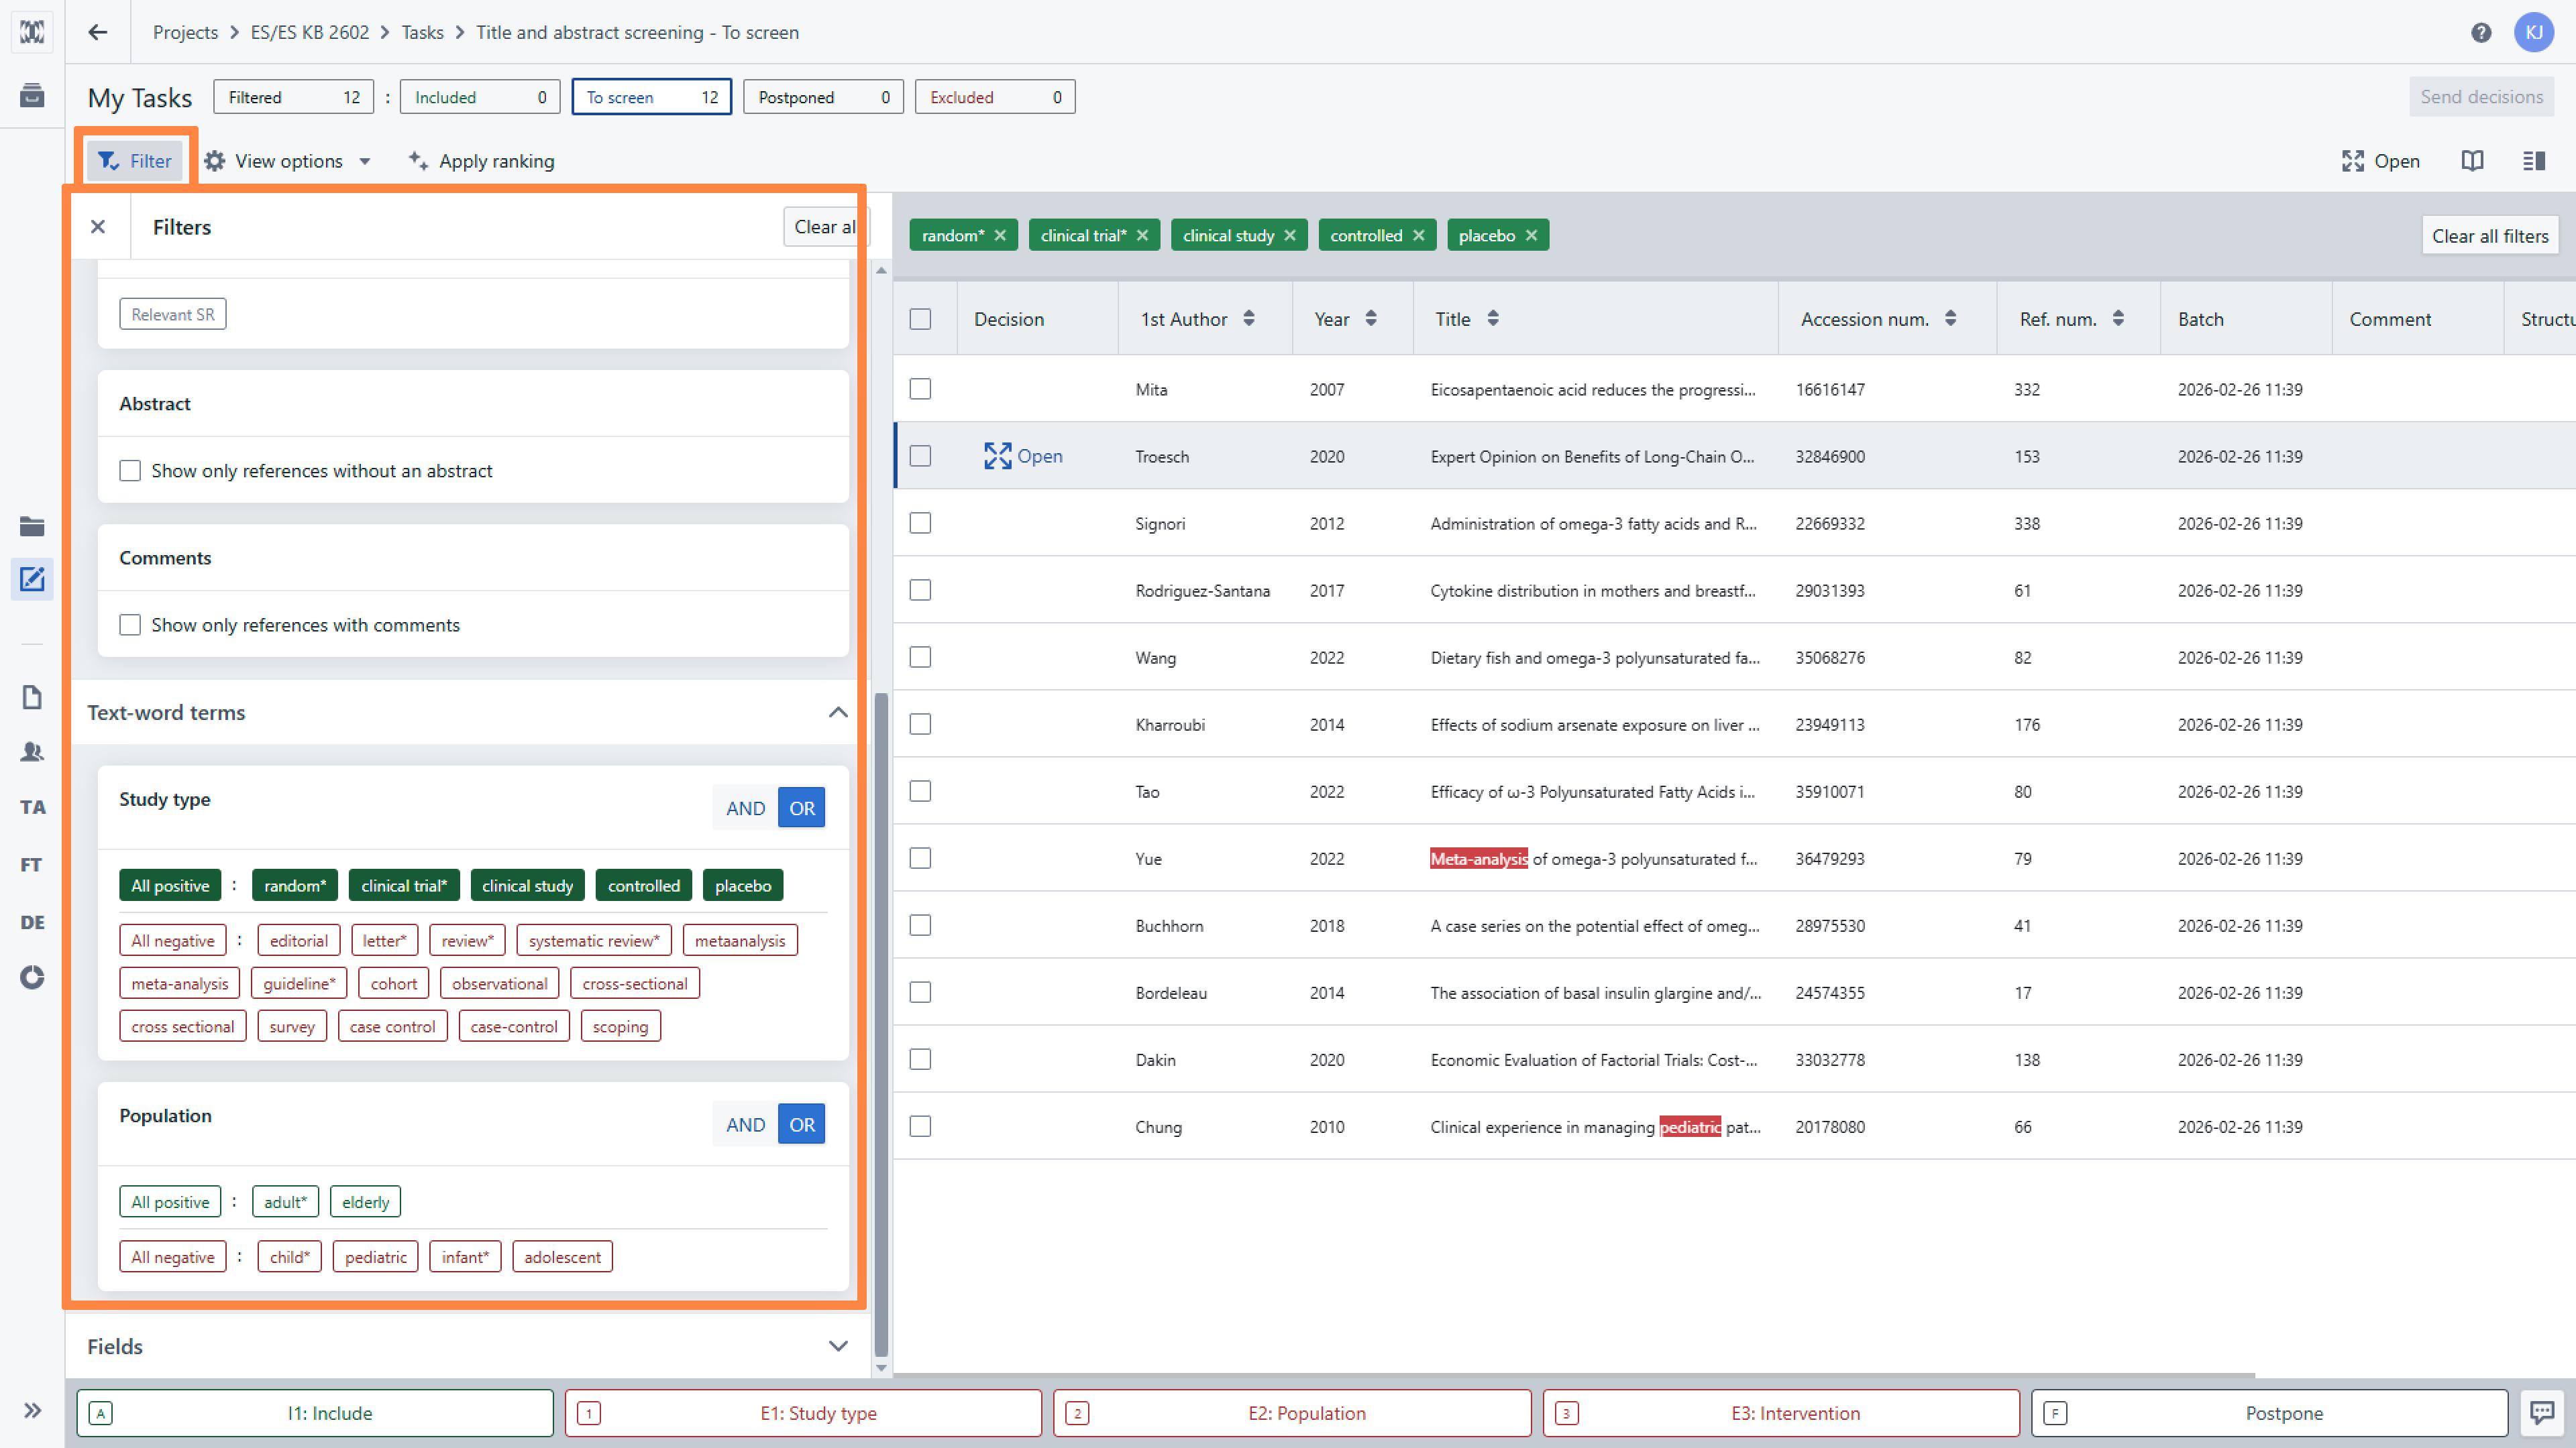Screen dimensions: 2576x1448
Task: Select the checkbox for the Signori row
Action: coord(920,523)
